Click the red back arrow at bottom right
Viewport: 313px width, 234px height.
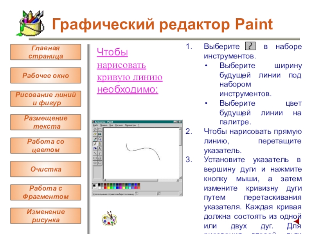pyautogui.click(x=297, y=221)
